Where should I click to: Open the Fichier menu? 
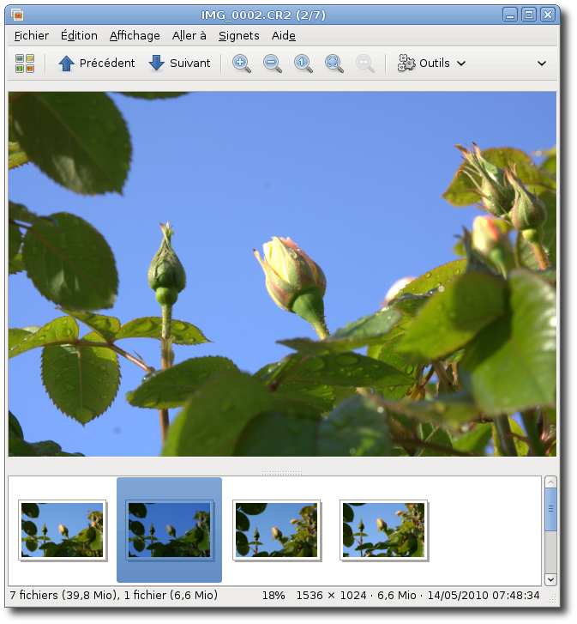32,35
